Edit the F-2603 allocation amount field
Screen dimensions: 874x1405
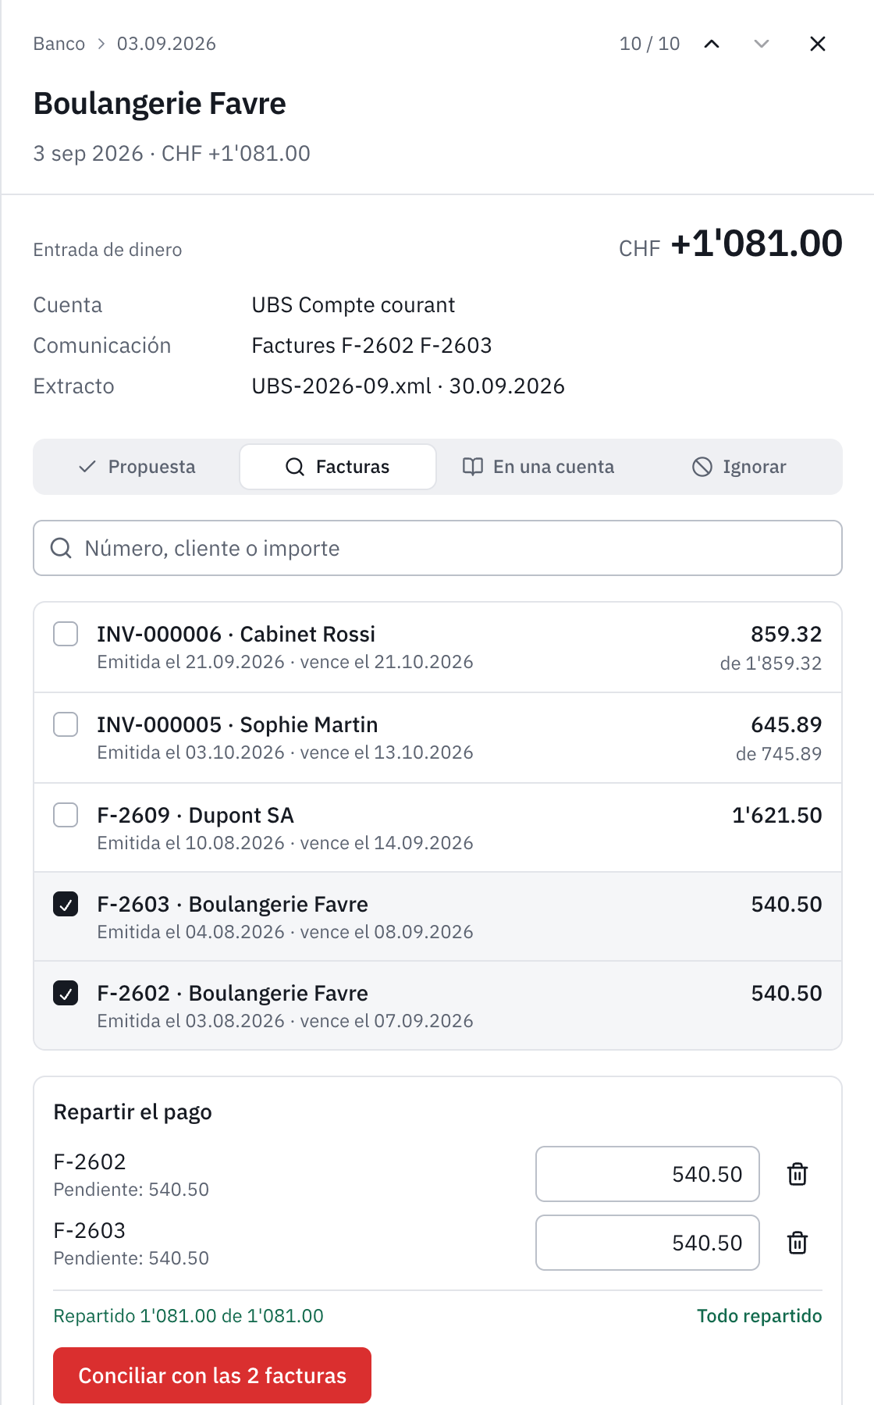648,1243
